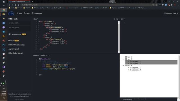Open Telegram from taskbar
180x101 pixels.
[4, 32]
